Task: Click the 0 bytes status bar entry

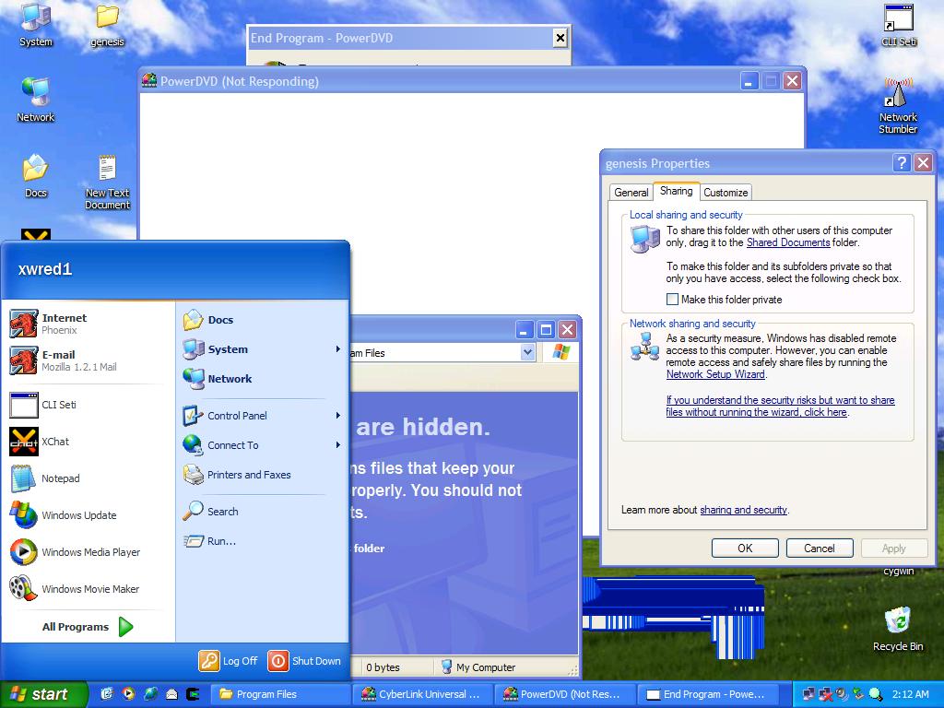Action: click(383, 667)
